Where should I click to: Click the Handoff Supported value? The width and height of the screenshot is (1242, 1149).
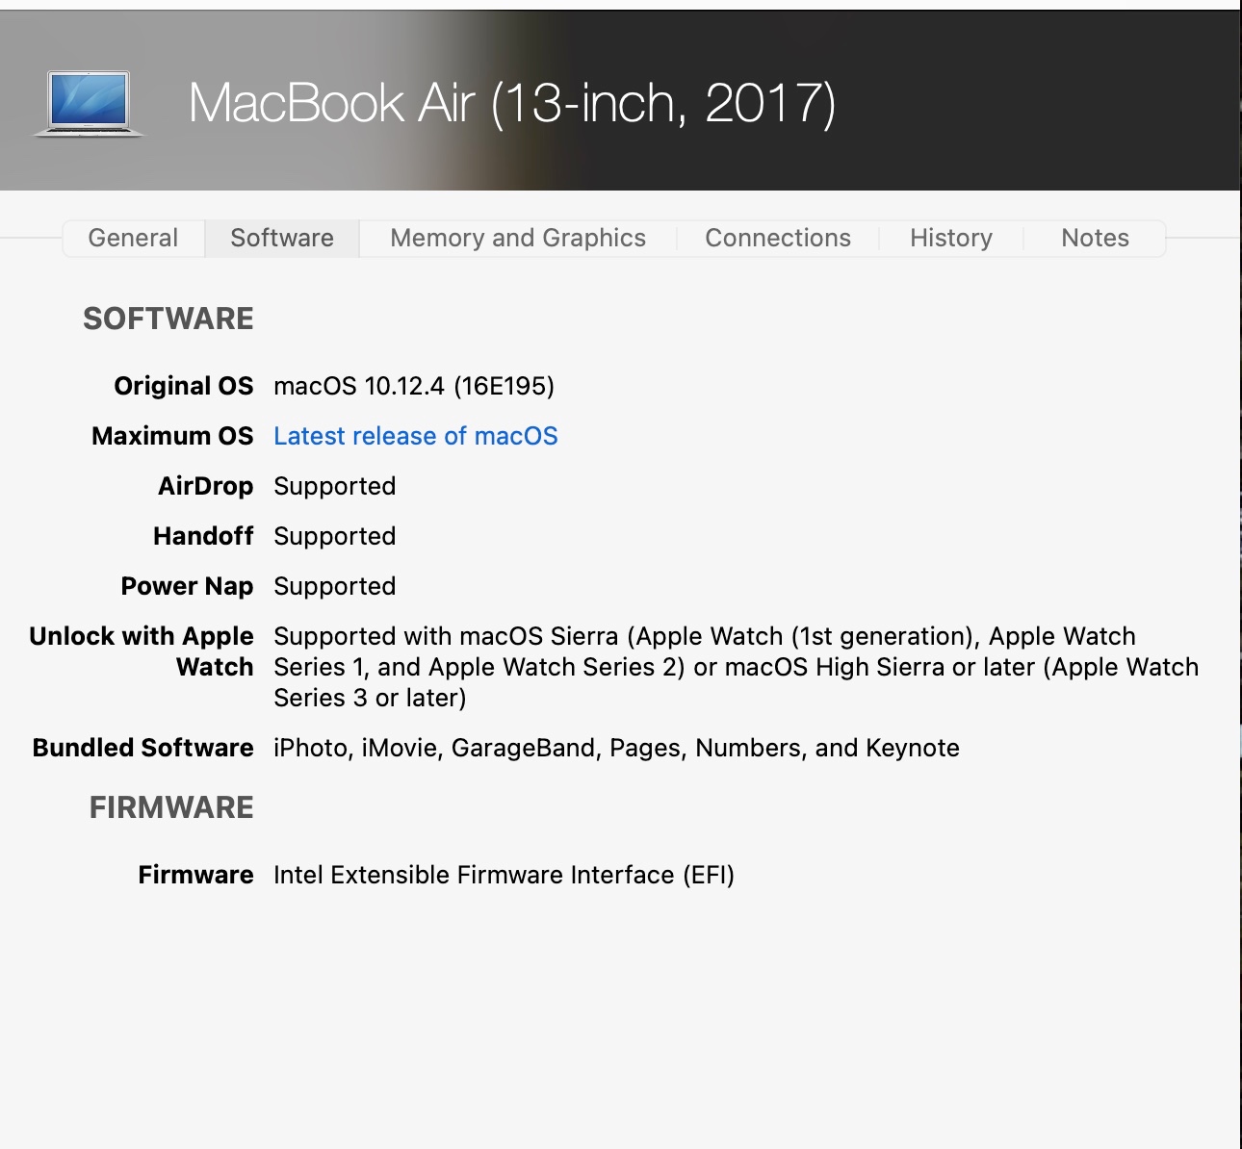point(335,536)
